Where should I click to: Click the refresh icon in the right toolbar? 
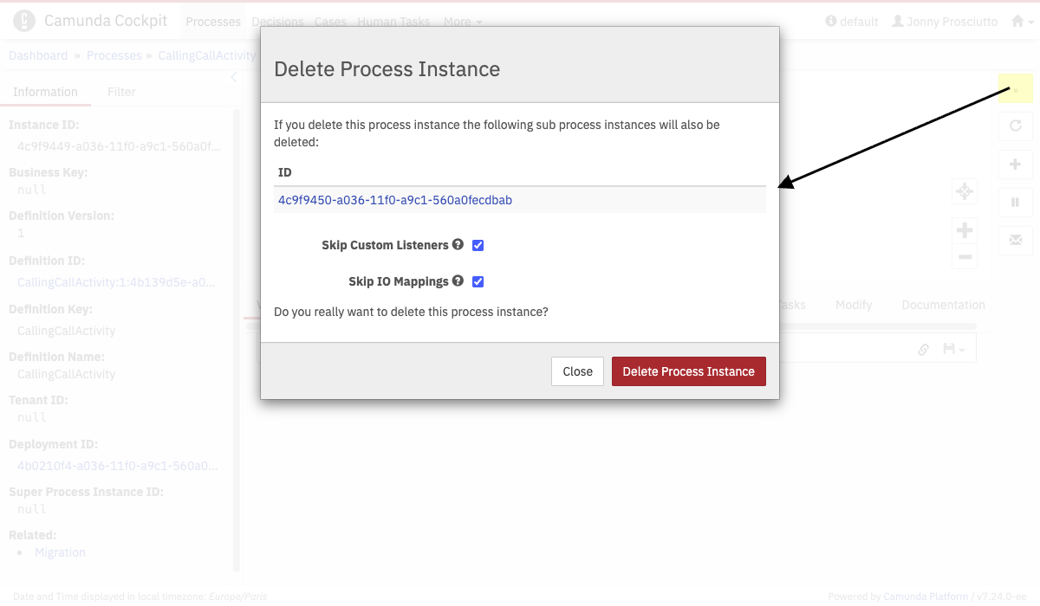(1016, 126)
